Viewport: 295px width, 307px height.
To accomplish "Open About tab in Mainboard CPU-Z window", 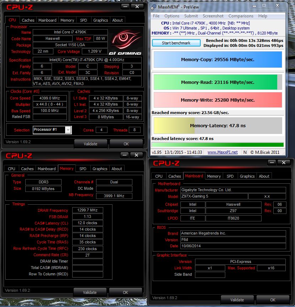I will point(264,176).
